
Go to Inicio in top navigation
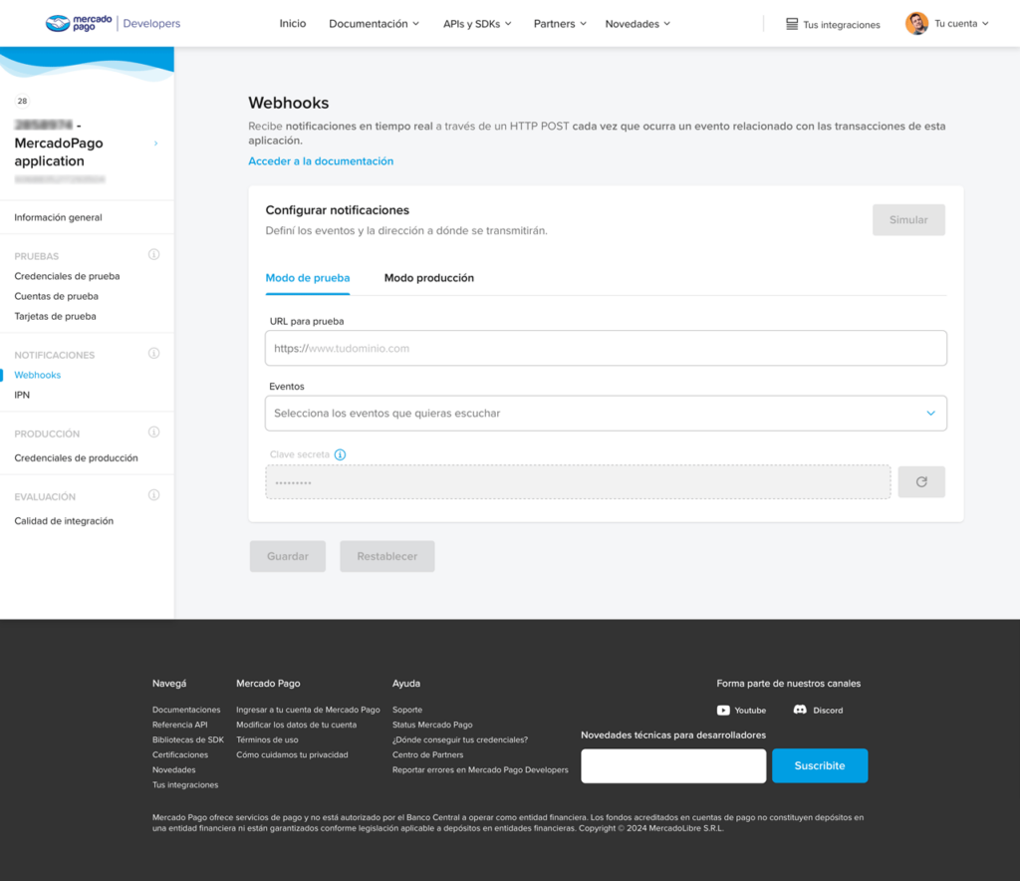pyautogui.click(x=293, y=24)
